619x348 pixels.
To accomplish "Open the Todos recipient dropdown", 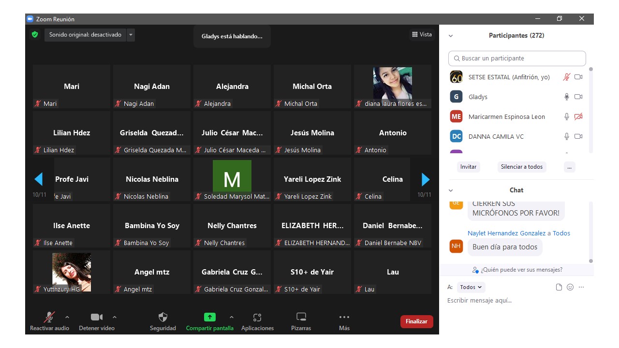I will point(471,287).
